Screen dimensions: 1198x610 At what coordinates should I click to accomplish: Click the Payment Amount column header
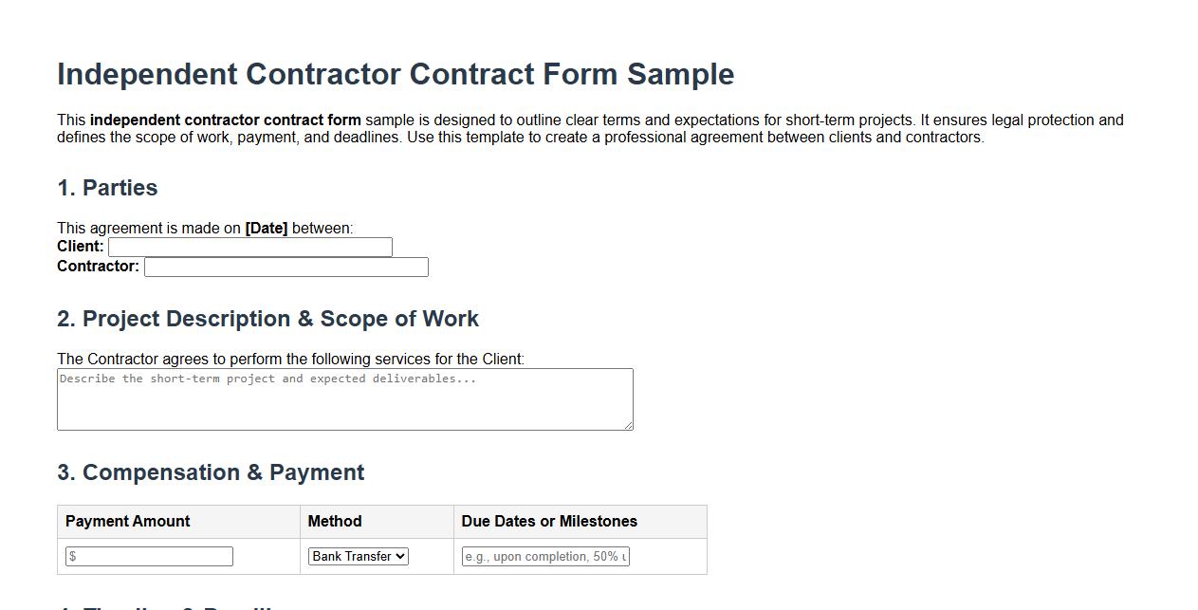[126, 521]
